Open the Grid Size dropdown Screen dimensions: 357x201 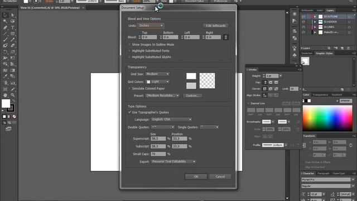click(157, 74)
